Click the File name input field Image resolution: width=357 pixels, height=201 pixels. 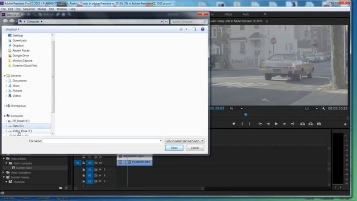click(101, 141)
